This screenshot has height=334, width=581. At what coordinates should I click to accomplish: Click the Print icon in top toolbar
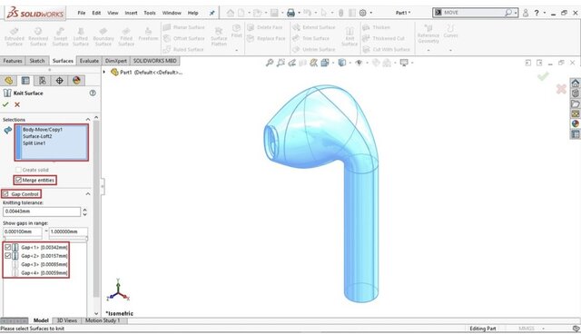click(x=290, y=13)
